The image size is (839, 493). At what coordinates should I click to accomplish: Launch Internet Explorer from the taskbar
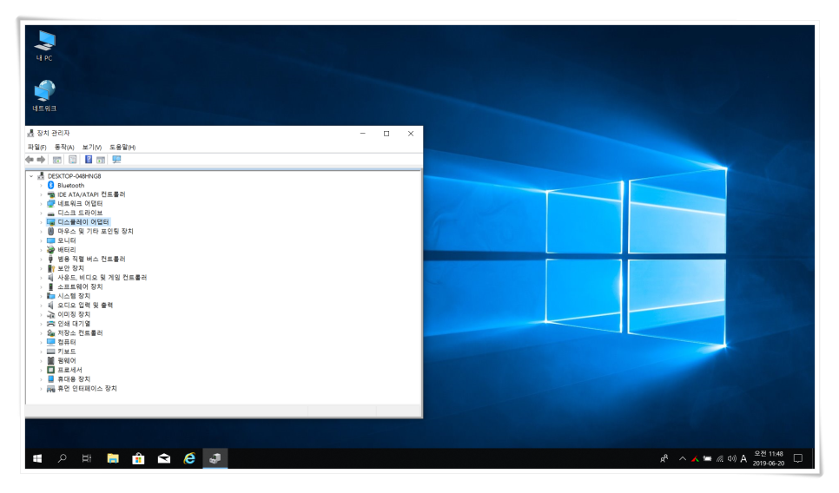coord(189,458)
